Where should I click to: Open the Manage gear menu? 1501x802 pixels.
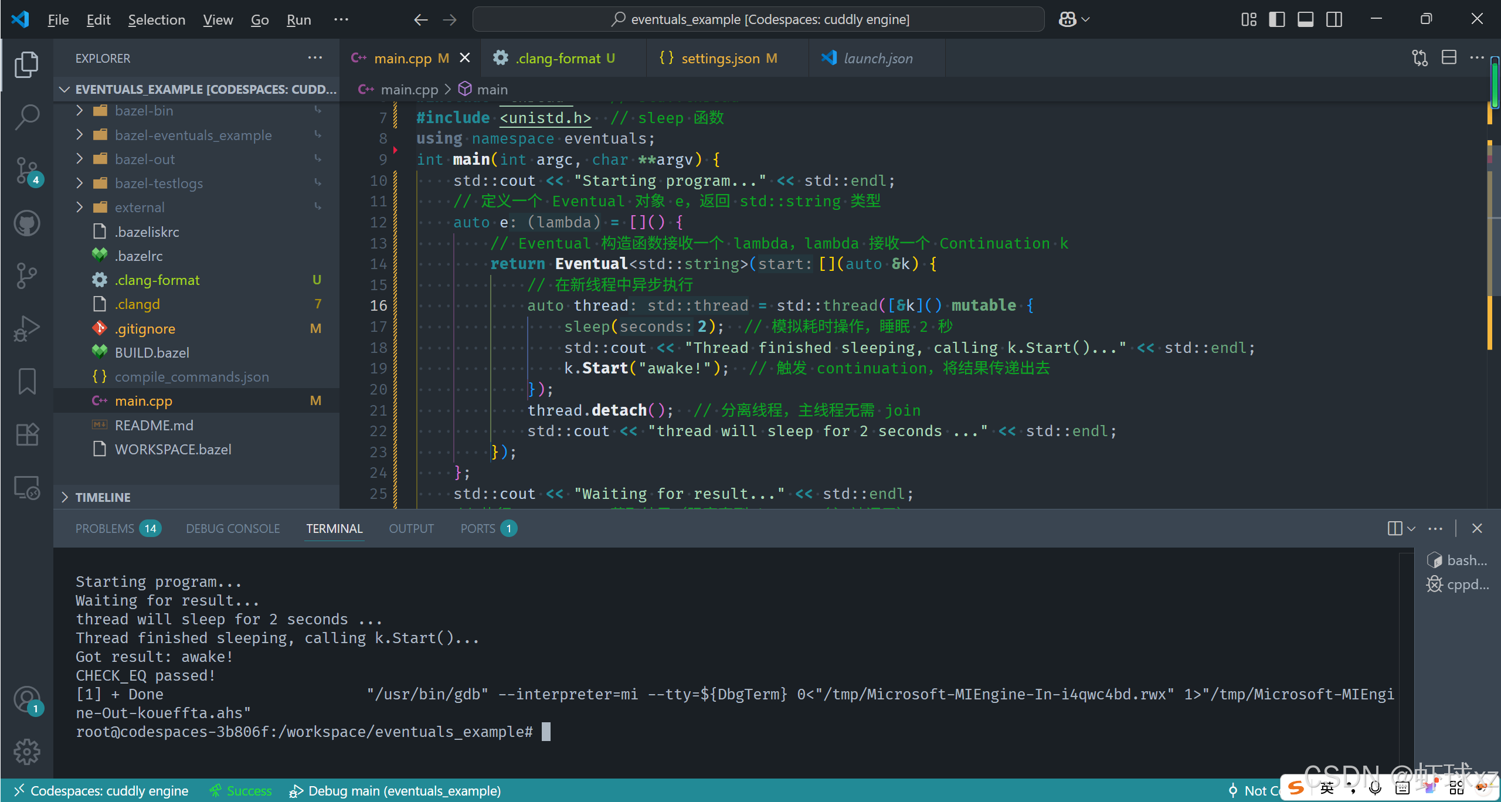(x=27, y=752)
